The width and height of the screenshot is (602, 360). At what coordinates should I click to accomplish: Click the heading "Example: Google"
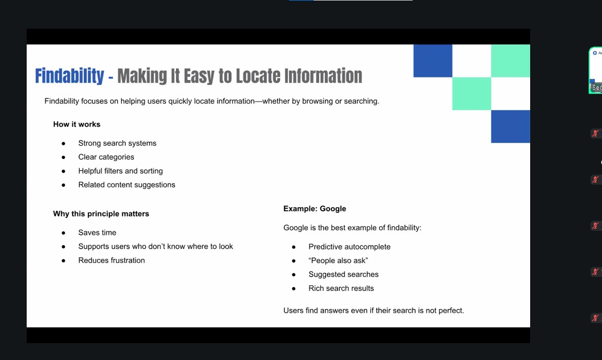point(315,209)
